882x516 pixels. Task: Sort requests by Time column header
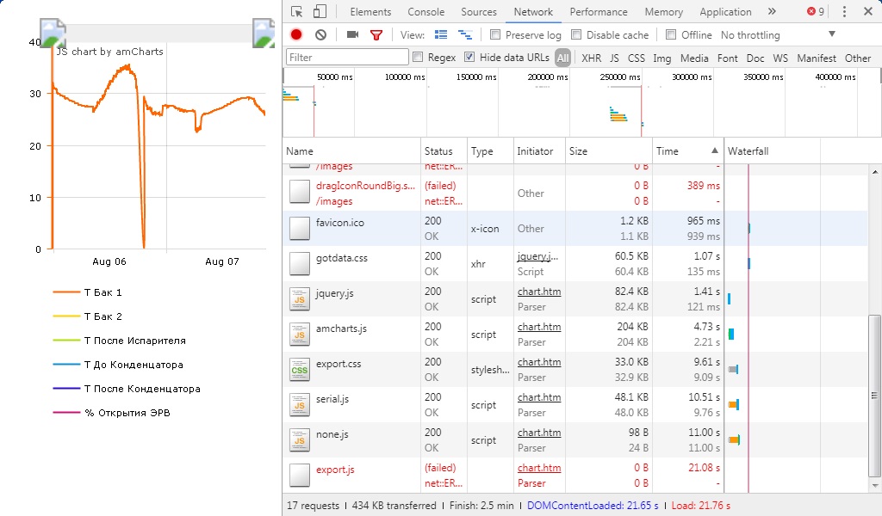pos(668,151)
